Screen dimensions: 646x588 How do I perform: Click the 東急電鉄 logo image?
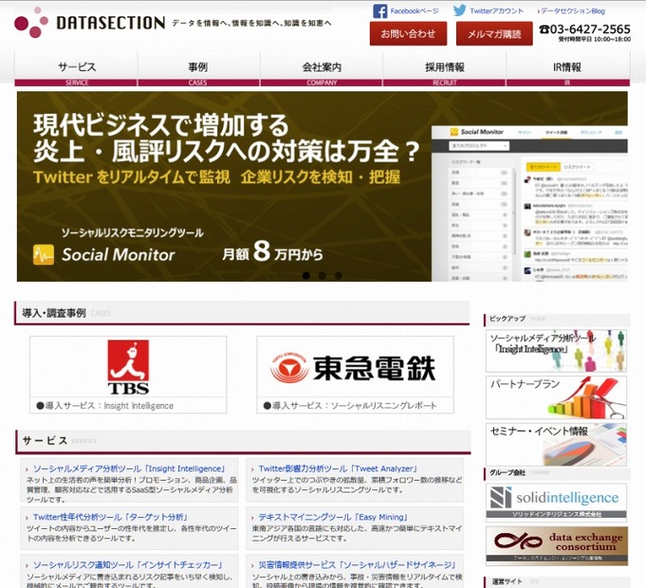click(354, 368)
